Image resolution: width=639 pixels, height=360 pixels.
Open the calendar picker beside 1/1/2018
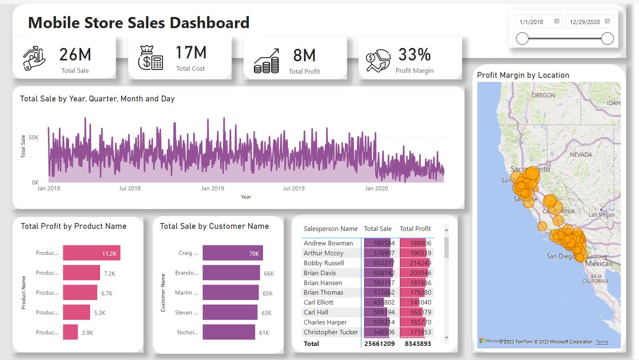[557, 22]
